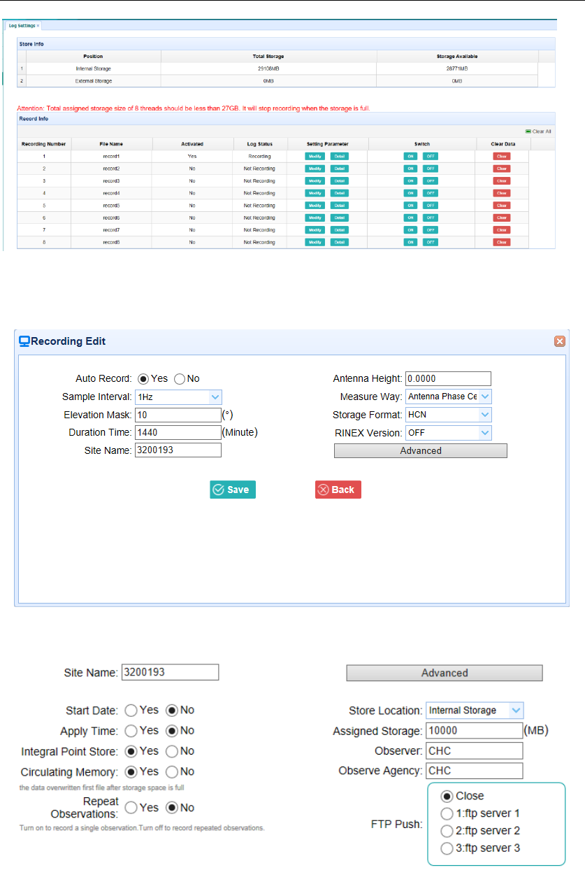Click Clear All in Record Info
The height and width of the screenshot is (877, 585).
(x=539, y=131)
